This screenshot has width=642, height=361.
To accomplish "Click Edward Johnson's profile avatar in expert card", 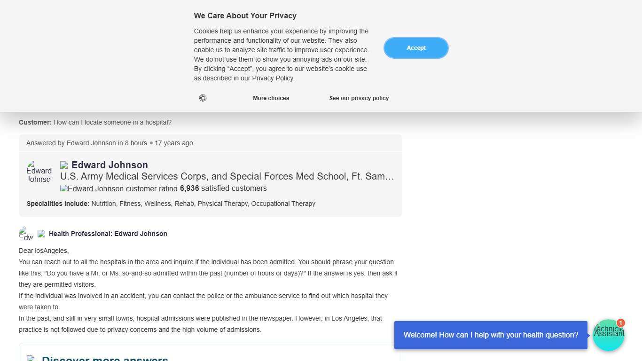I will coord(39,172).
